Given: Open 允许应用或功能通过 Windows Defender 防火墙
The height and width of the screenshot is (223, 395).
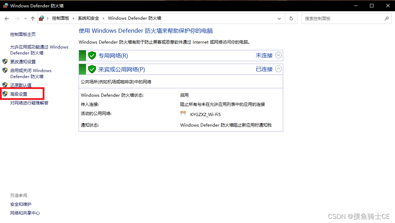Looking at the screenshot, I should [x=39, y=50].
